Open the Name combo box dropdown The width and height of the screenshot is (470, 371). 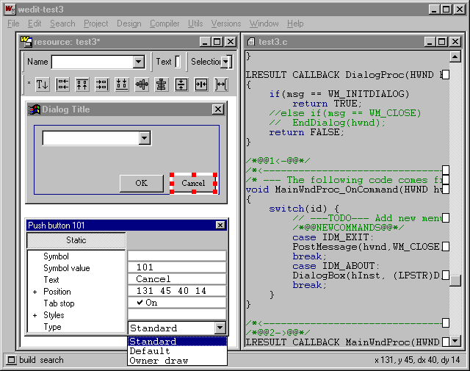click(x=140, y=62)
